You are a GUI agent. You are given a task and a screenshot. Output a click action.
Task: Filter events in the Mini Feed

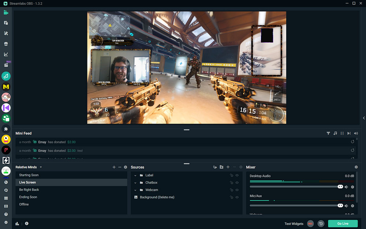(328, 133)
